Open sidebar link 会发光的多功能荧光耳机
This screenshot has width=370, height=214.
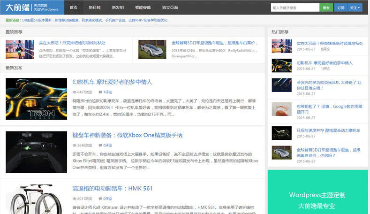point(329,85)
